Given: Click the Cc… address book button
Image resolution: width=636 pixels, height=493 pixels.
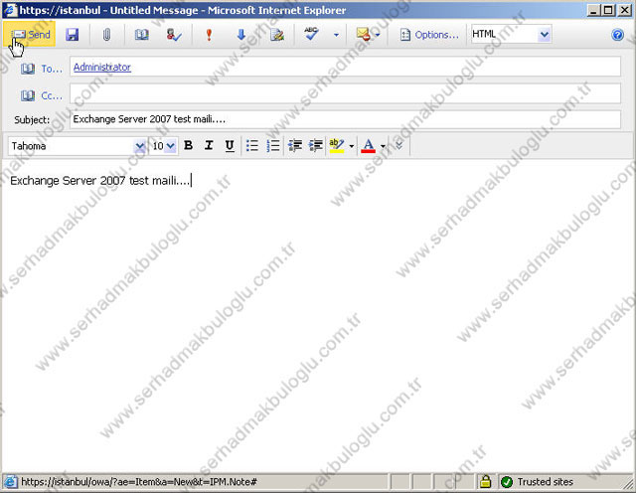Looking at the screenshot, I should click(x=52, y=95).
